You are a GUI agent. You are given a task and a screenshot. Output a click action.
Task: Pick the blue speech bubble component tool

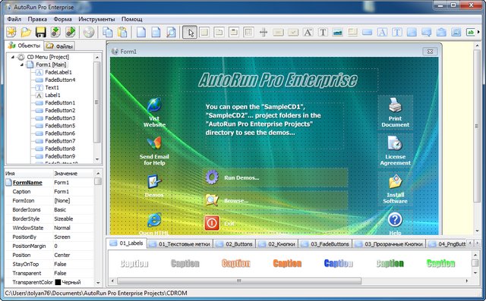pyautogui.click(x=427, y=32)
